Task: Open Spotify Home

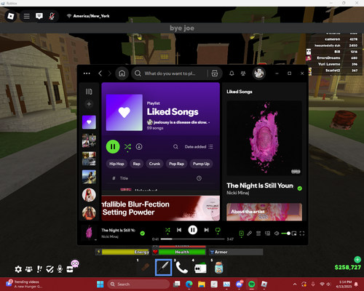Action: pyautogui.click(x=122, y=73)
